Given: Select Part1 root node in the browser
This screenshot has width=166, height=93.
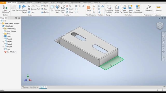Looking at the screenshot, I should (x=3, y=21).
